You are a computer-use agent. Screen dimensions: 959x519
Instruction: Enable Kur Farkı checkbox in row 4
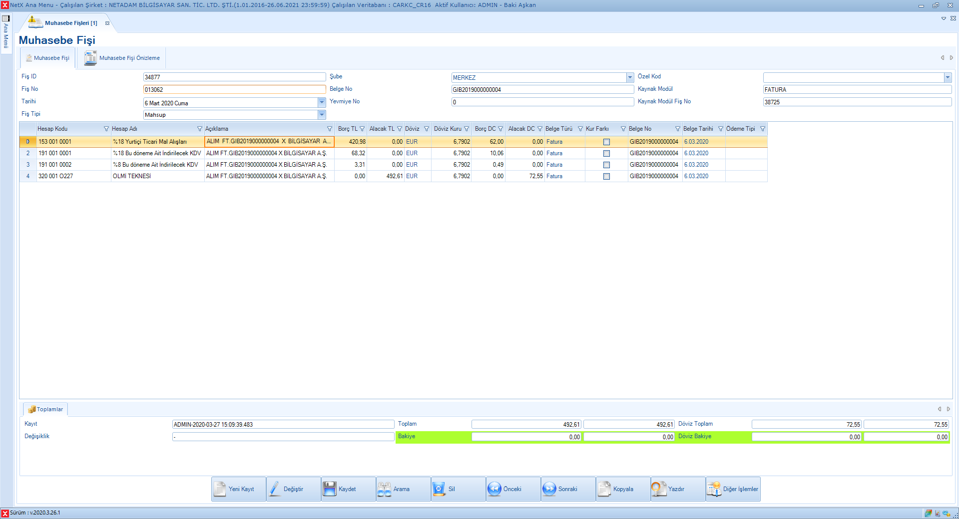click(x=606, y=176)
